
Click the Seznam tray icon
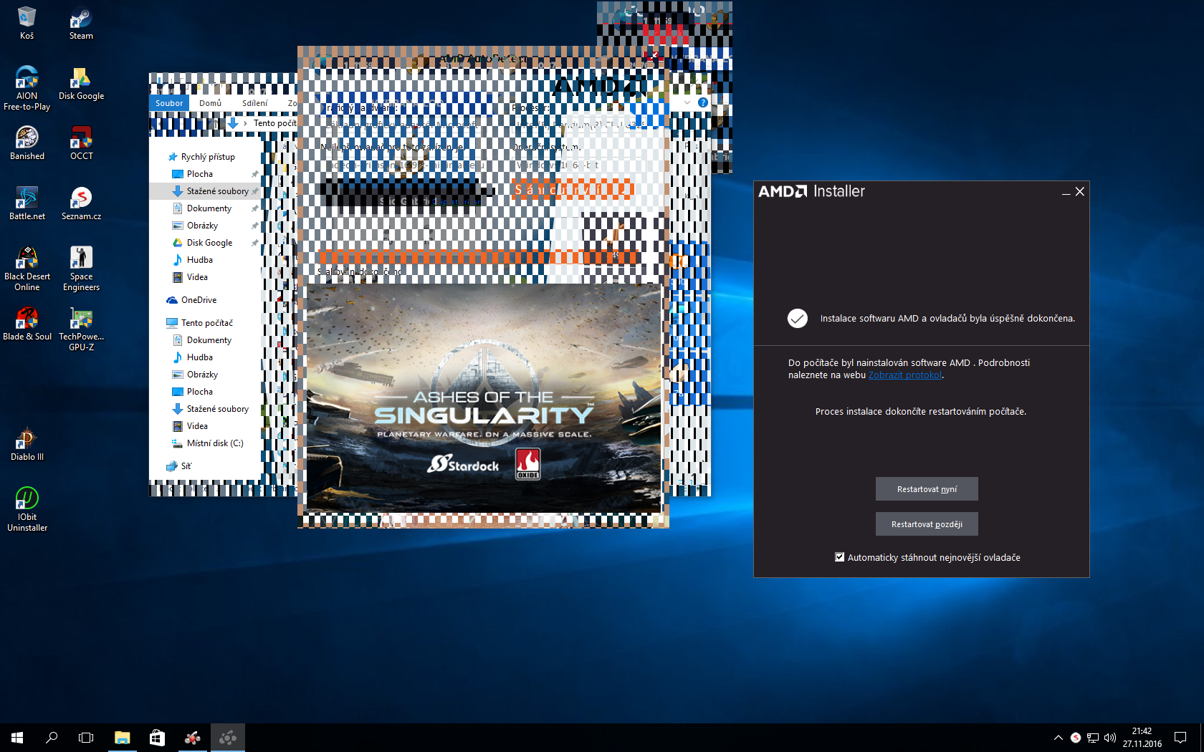[x=1076, y=738]
